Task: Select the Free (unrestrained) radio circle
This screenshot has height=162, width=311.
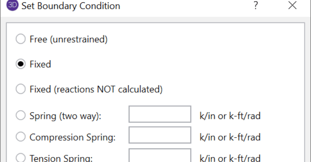Action: pyautogui.click(x=21, y=39)
